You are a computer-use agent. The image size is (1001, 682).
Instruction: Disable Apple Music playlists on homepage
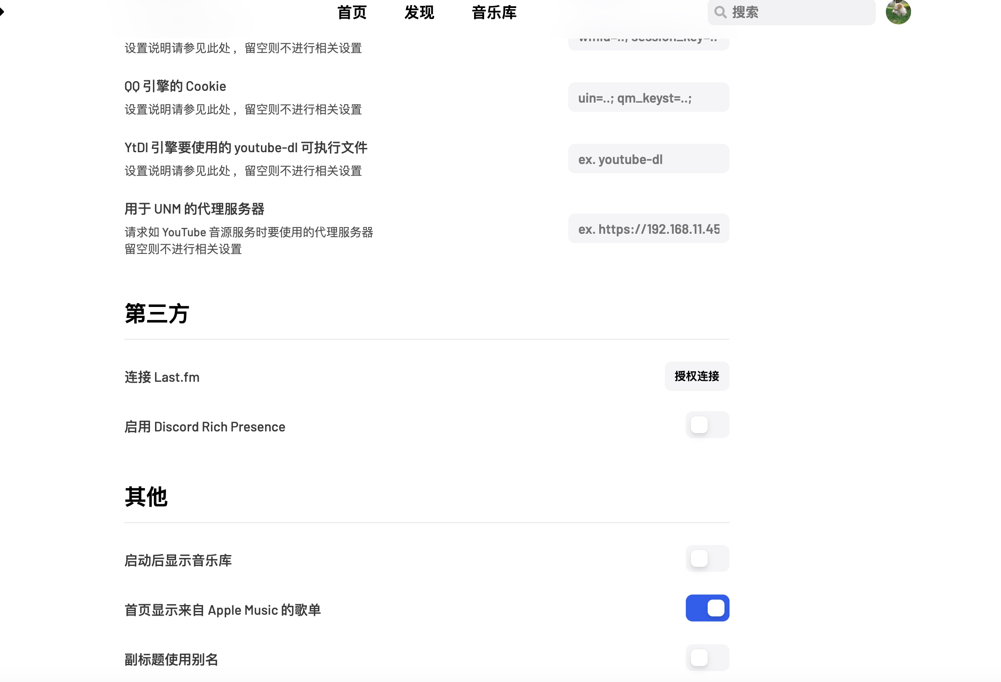707,608
